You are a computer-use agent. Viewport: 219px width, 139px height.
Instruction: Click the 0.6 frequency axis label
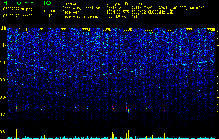click(x=3, y=132)
